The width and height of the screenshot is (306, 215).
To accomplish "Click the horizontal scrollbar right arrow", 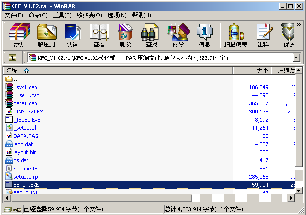I will point(291,198).
